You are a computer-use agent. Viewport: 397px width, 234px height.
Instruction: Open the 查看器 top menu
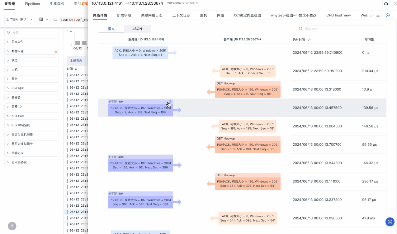click(10, 4)
